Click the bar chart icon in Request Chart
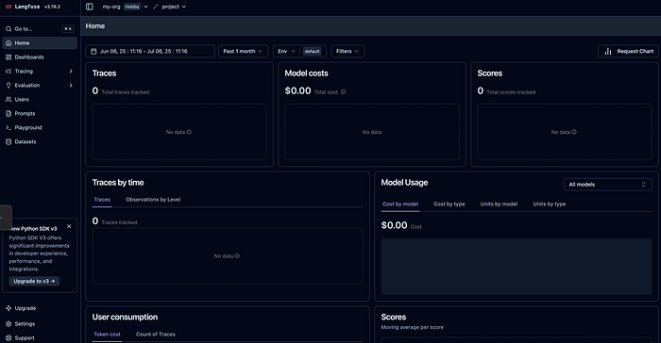 click(x=608, y=51)
